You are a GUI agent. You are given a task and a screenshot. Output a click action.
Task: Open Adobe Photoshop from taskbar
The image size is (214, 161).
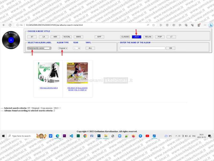[99, 136]
